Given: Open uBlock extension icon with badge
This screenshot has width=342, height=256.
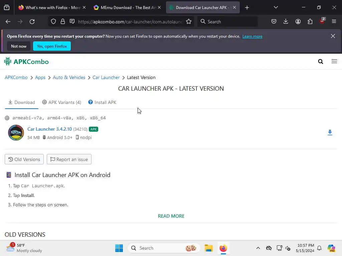Looking at the screenshot, I should click(x=322, y=21).
